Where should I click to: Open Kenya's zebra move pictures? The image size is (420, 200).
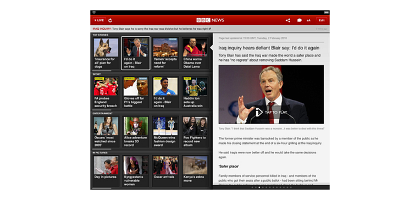(195, 171)
